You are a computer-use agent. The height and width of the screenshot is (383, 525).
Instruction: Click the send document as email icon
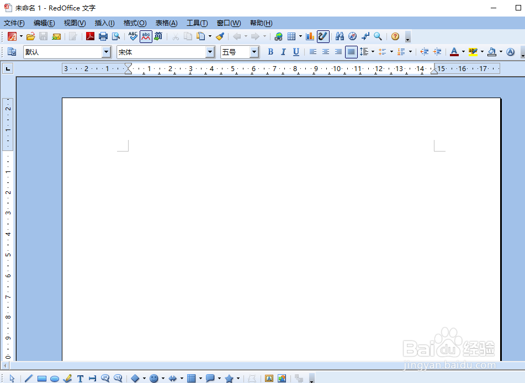pos(56,36)
